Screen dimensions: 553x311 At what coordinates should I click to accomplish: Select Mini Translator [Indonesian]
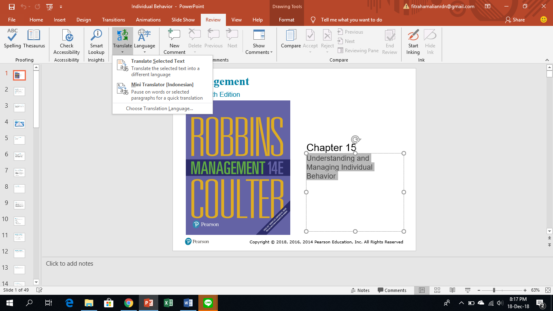click(162, 91)
